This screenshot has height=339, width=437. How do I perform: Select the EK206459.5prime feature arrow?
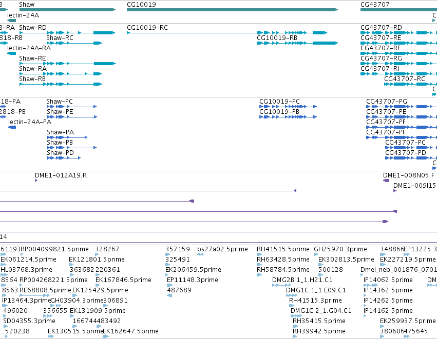(x=167, y=275)
